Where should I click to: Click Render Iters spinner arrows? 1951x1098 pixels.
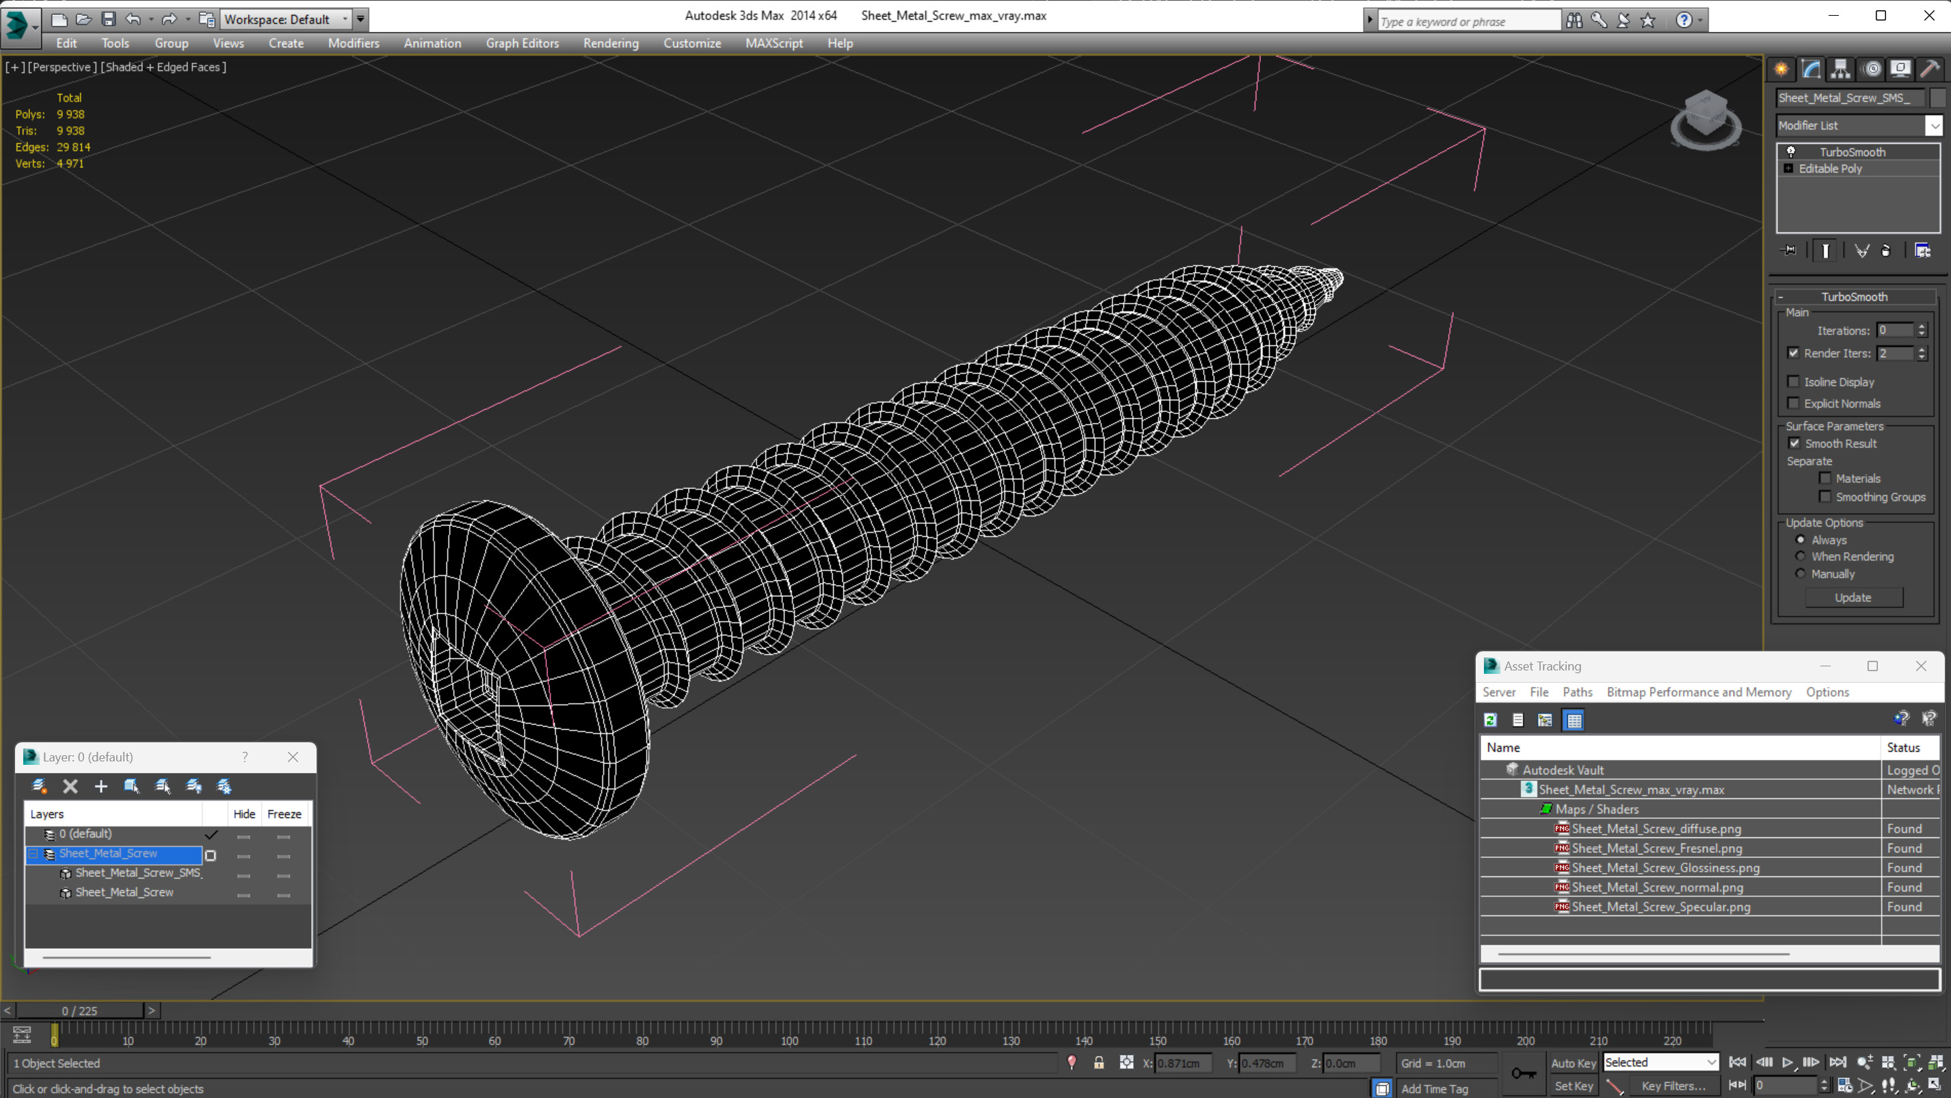pos(1922,352)
